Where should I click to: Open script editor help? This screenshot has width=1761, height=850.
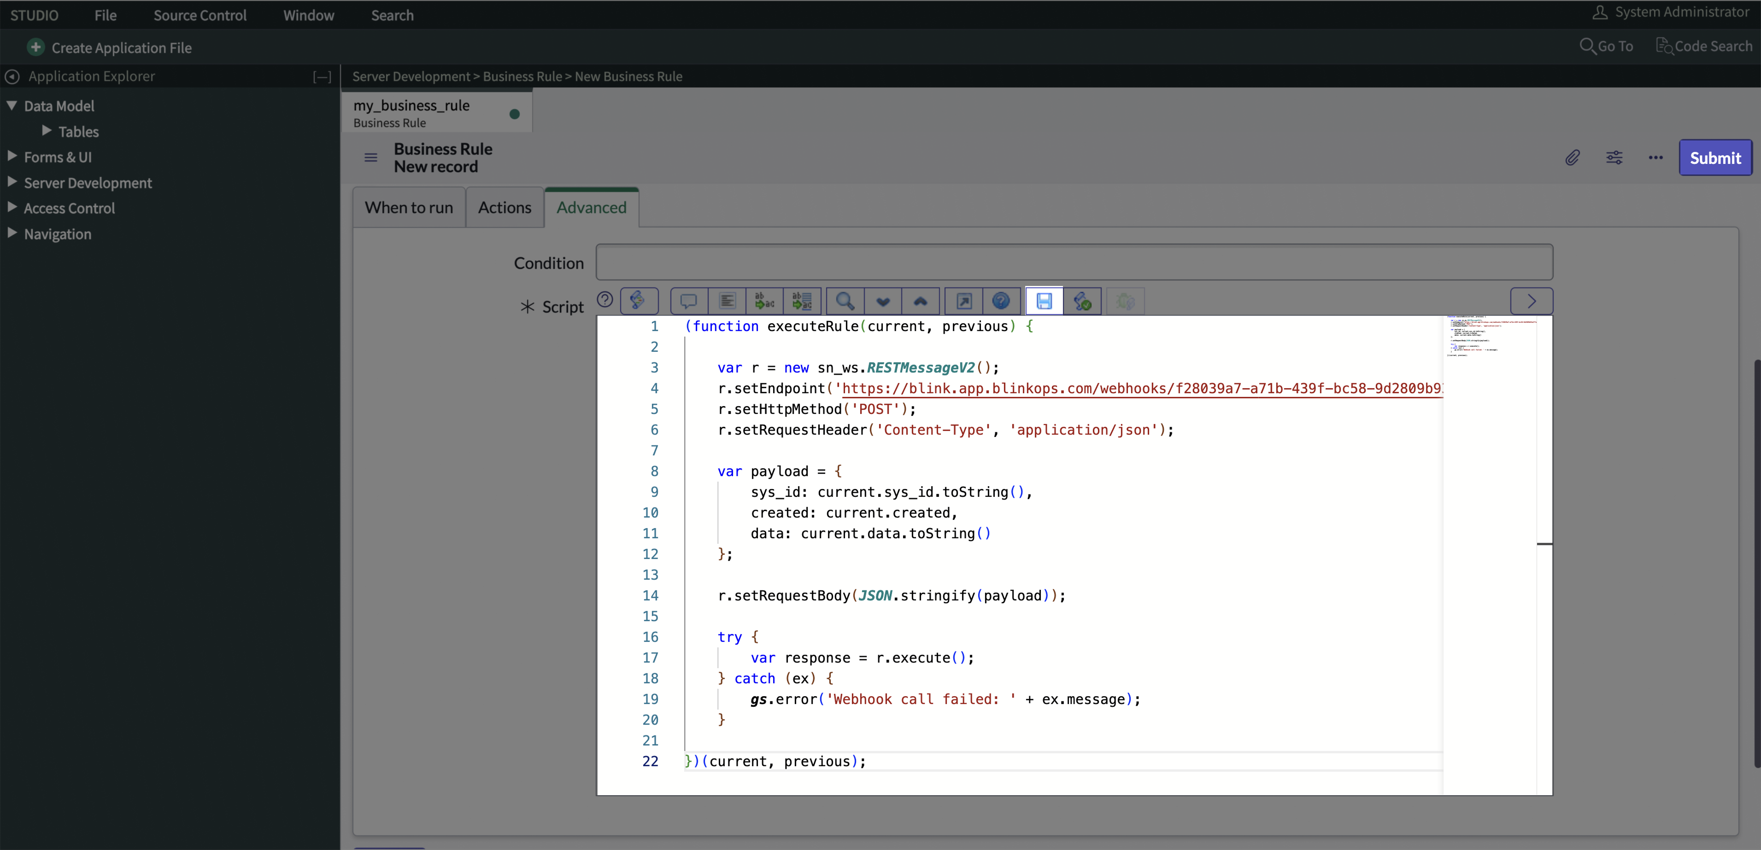1002,301
